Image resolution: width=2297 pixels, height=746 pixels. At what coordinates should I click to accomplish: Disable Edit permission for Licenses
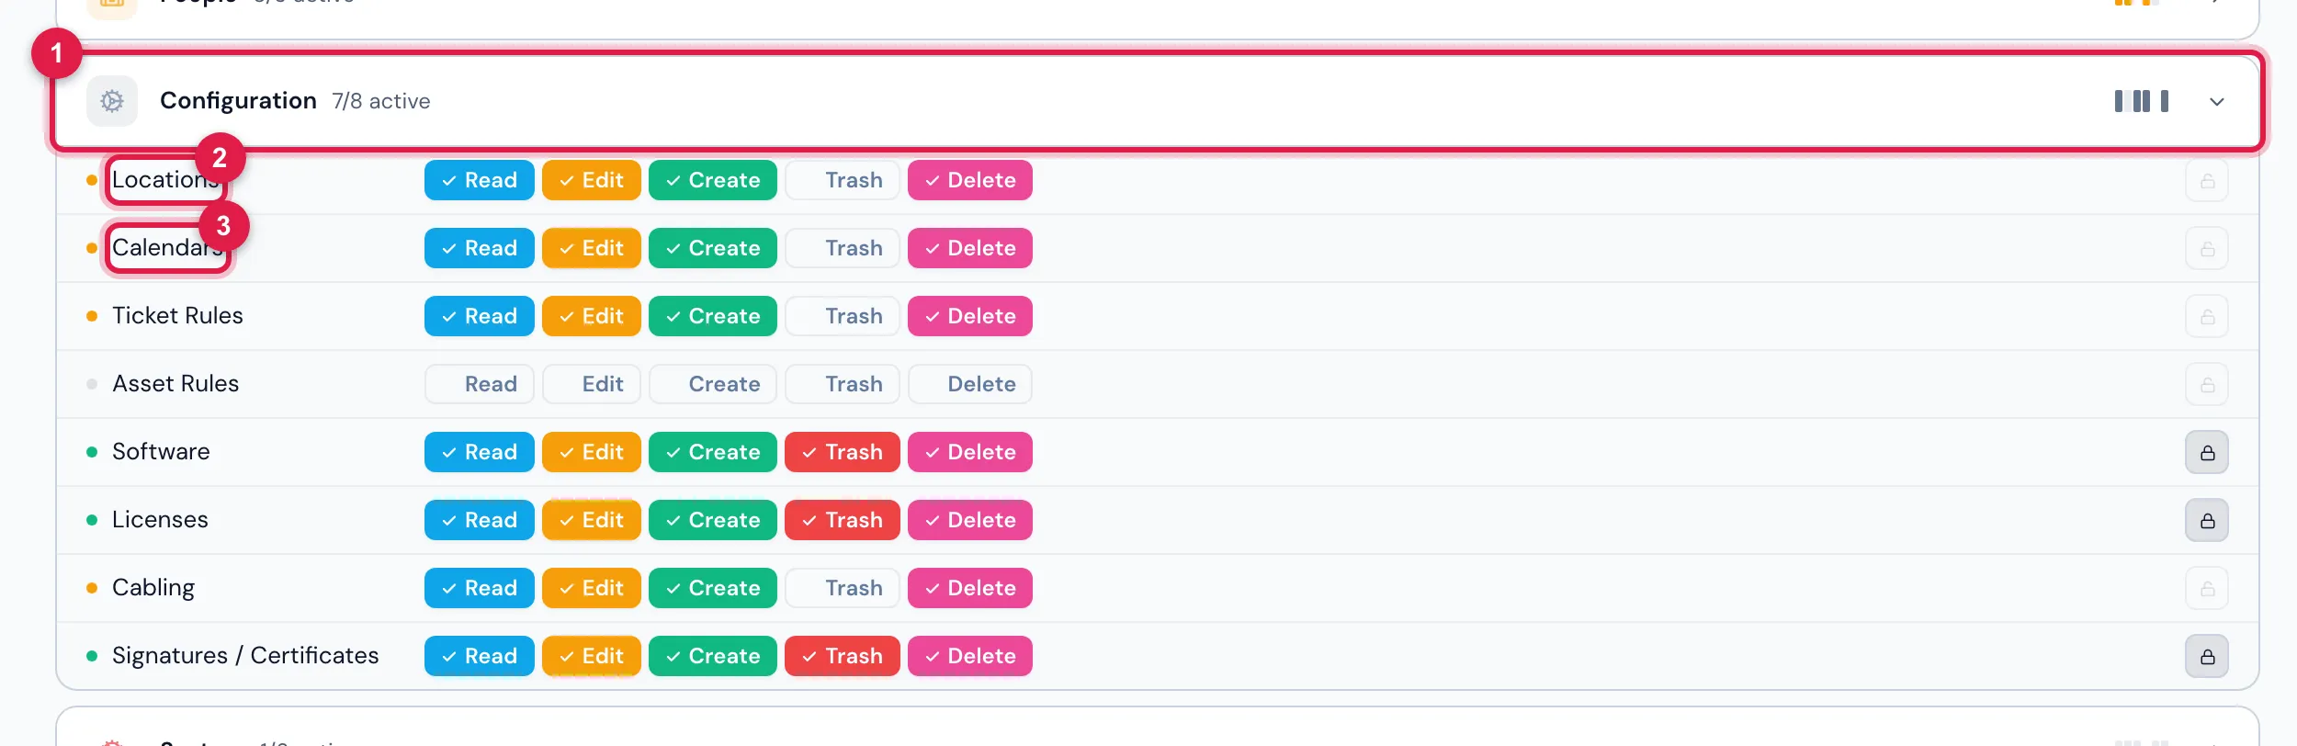[592, 520]
